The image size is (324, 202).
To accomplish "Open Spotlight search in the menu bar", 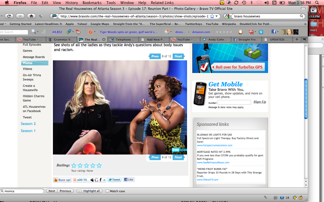I will (x=317, y=3).
